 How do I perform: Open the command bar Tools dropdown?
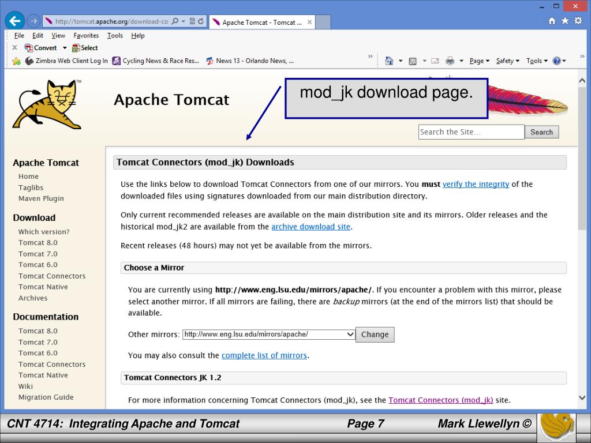[x=537, y=61]
